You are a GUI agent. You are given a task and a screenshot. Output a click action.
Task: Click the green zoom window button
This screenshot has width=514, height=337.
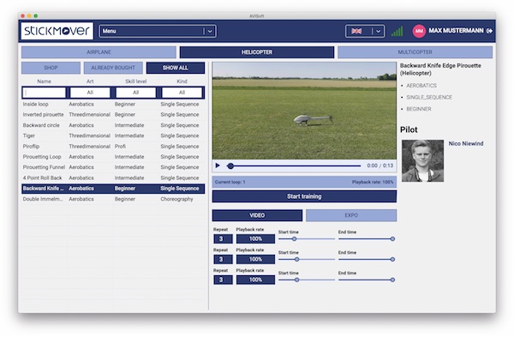(36, 15)
